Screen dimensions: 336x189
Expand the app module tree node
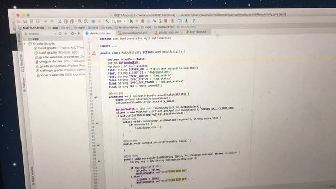point(25,39)
